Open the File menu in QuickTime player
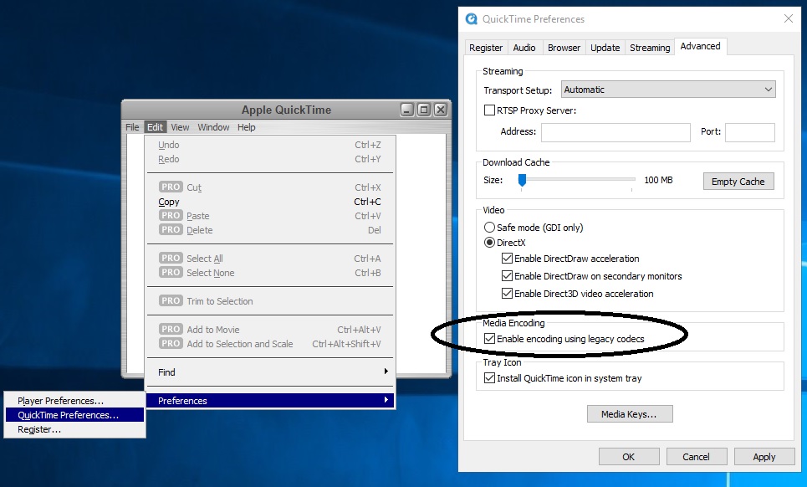807x487 pixels. (132, 127)
